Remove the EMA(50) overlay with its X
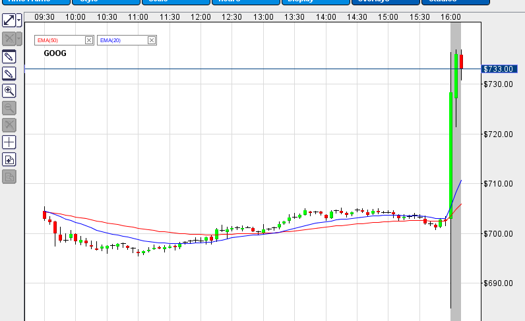 [89, 40]
